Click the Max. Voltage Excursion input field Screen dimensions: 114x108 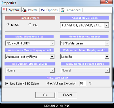point(83,83)
